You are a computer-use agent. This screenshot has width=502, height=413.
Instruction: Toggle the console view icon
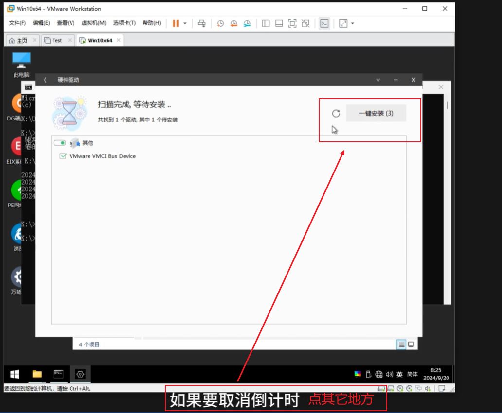[x=324, y=23]
